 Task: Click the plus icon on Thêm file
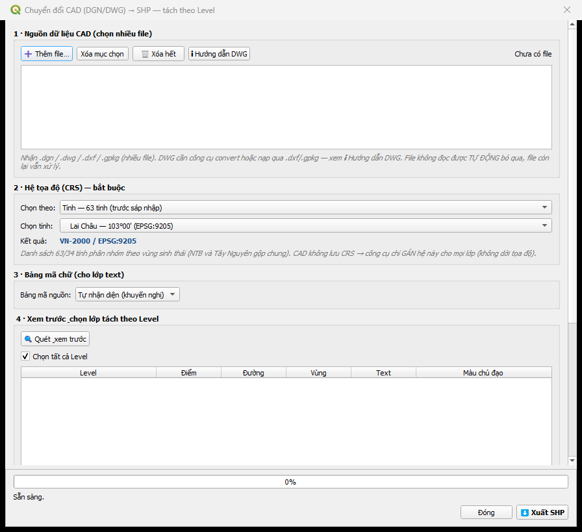coord(28,54)
